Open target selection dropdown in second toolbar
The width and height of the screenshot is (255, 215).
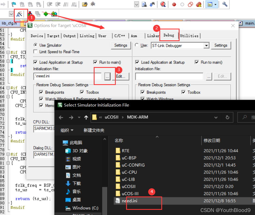[x=11, y=14]
